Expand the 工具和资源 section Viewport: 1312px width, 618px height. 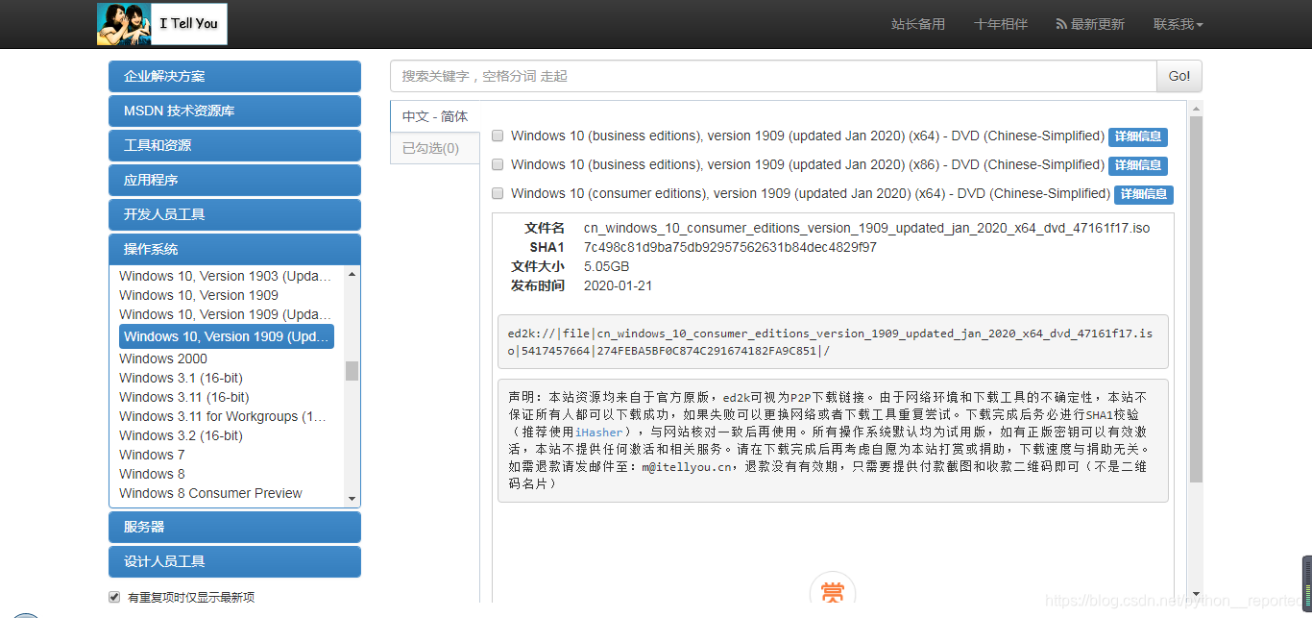(234, 145)
